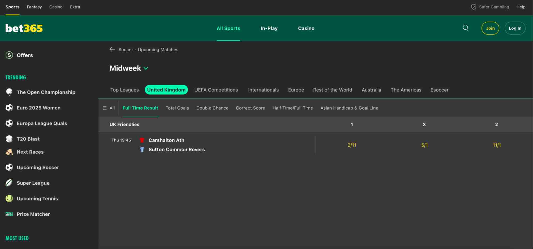
Task: Open the search magnifier icon
Action: [x=466, y=28]
